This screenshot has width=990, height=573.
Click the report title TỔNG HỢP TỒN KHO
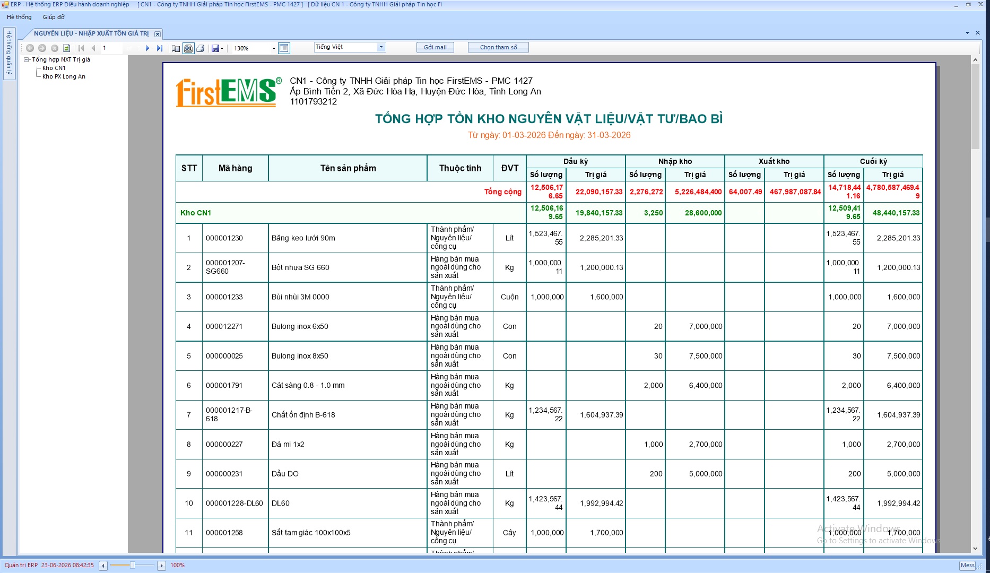(x=549, y=119)
